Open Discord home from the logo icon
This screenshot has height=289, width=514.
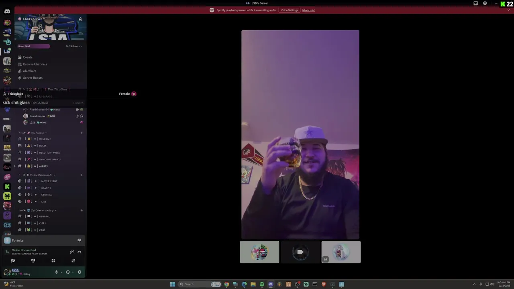click(x=7, y=11)
